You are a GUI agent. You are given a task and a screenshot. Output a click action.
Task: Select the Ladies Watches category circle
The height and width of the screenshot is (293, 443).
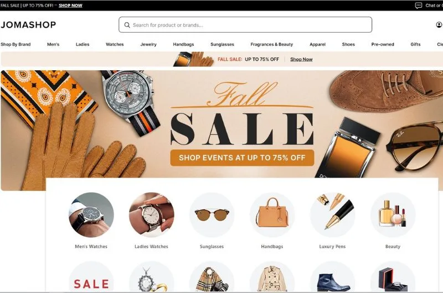pyautogui.click(x=151, y=215)
